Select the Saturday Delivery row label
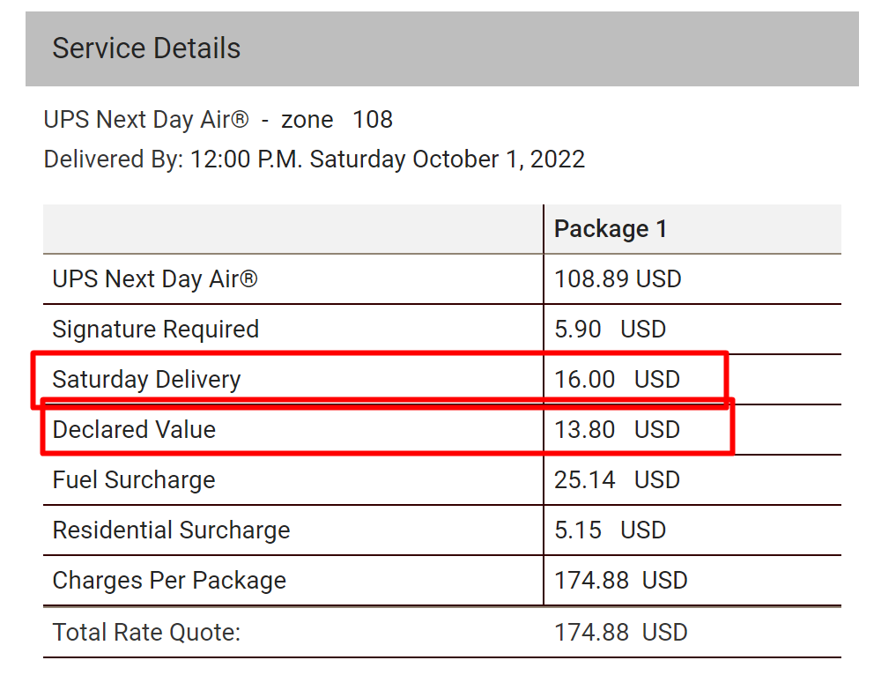This screenshot has height=675, width=896. pyautogui.click(x=146, y=380)
